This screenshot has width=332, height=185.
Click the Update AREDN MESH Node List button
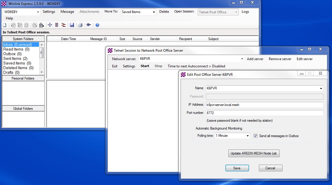(254, 153)
